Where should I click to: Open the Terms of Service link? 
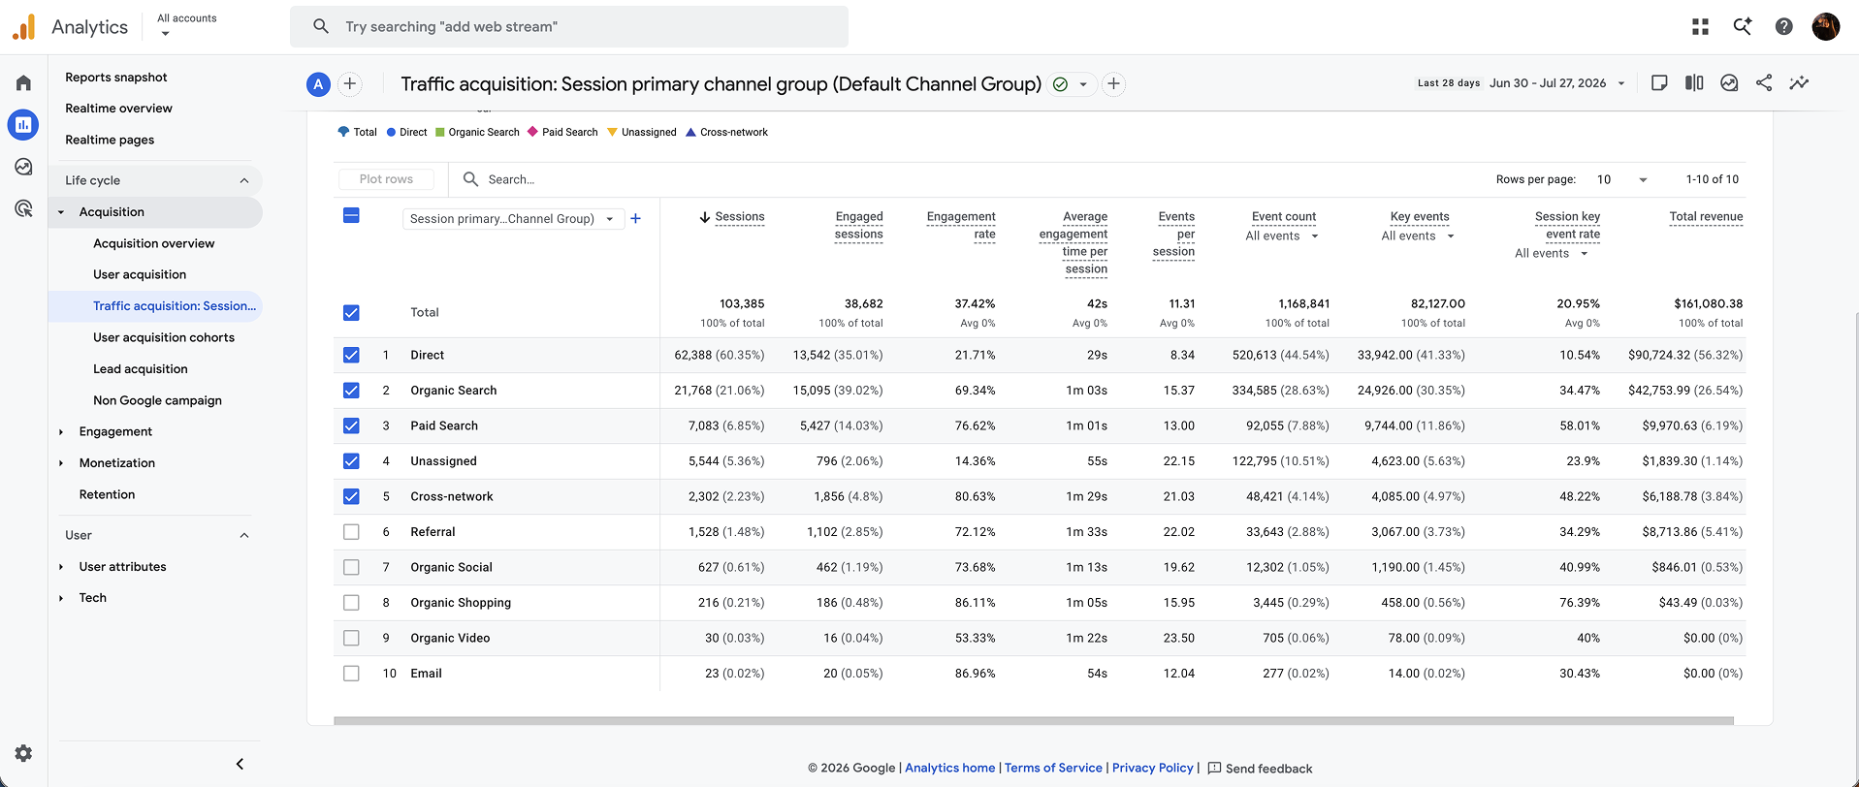1053,768
